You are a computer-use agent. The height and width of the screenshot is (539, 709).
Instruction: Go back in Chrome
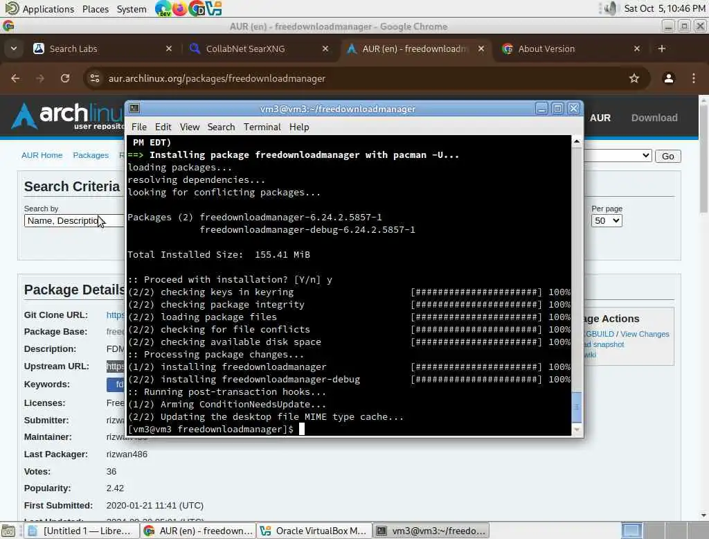15,78
